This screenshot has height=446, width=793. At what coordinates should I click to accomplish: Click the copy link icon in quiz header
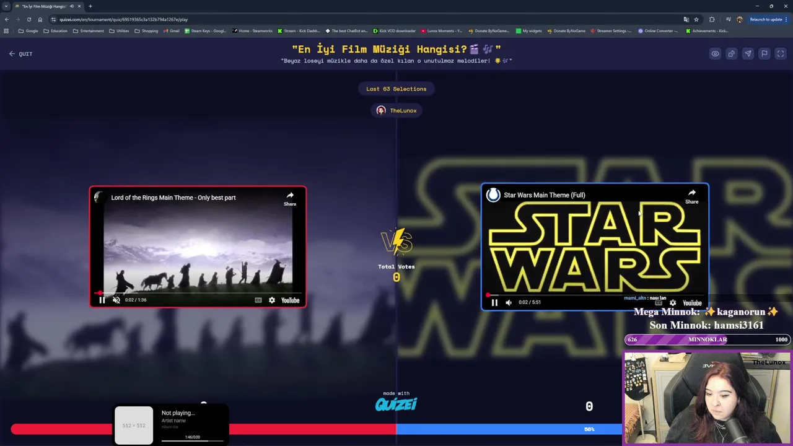point(732,54)
